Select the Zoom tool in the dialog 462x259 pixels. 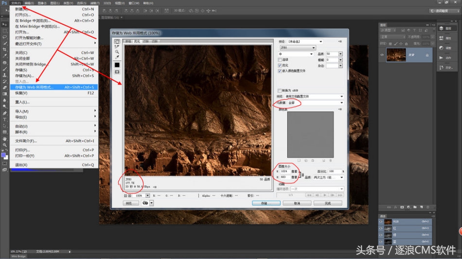point(117,52)
